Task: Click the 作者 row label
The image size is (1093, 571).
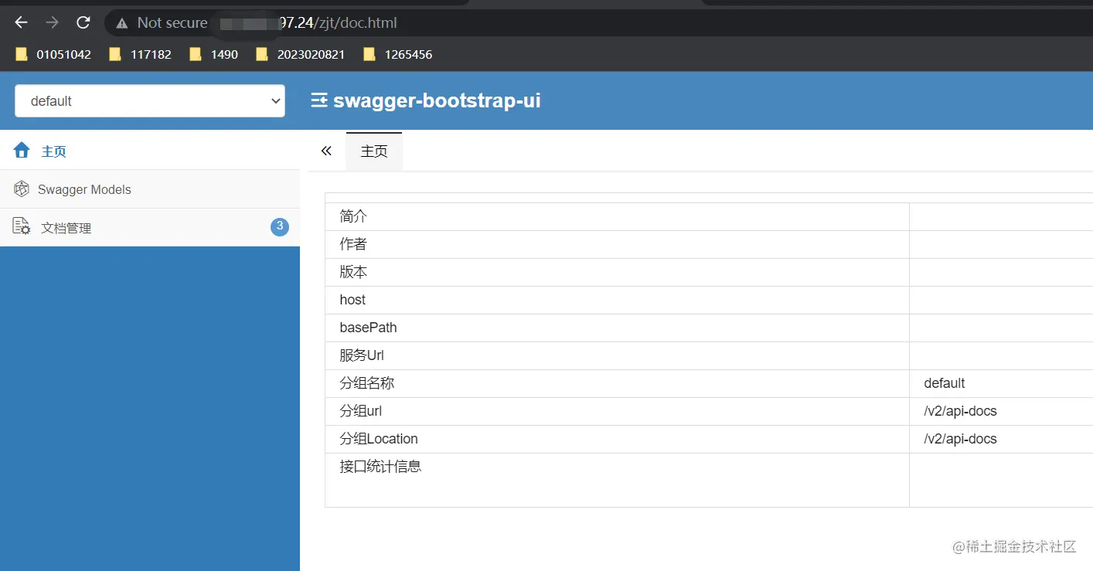Action: [x=353, y=244]
